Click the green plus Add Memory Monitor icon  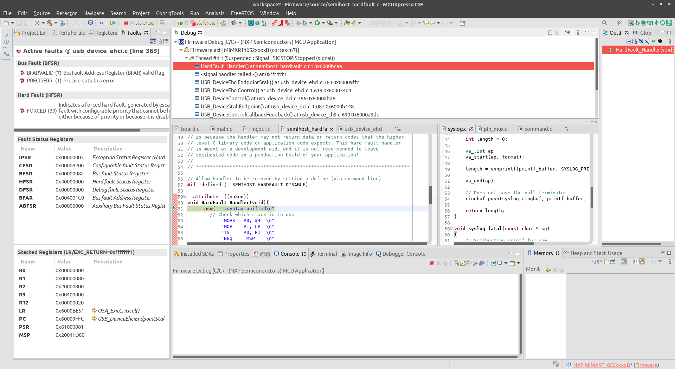548,269
